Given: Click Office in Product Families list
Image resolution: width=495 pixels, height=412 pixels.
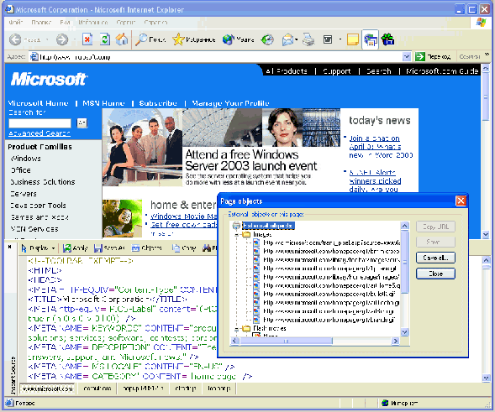Looking at the screenshot, I should click(21, 170).
